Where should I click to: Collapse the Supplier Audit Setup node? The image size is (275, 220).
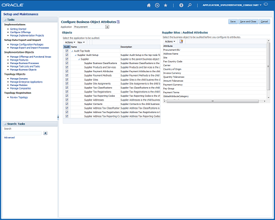pos(76,55)
